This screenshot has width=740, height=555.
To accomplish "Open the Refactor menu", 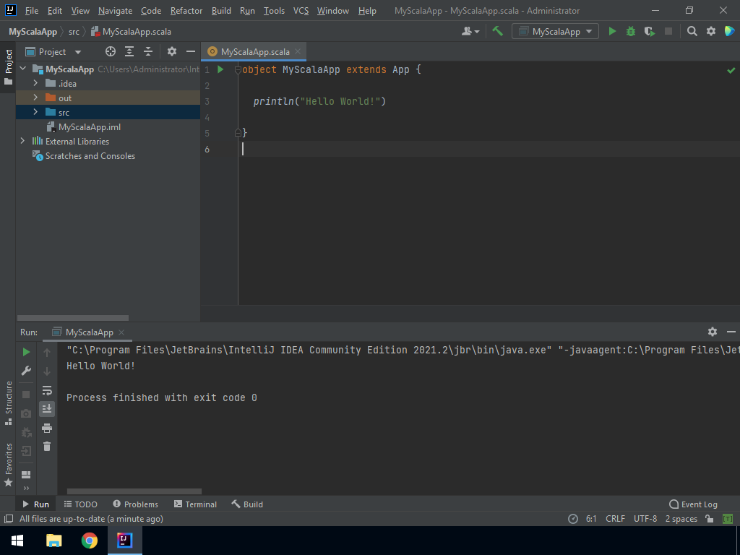I will (x=186, y=11).
